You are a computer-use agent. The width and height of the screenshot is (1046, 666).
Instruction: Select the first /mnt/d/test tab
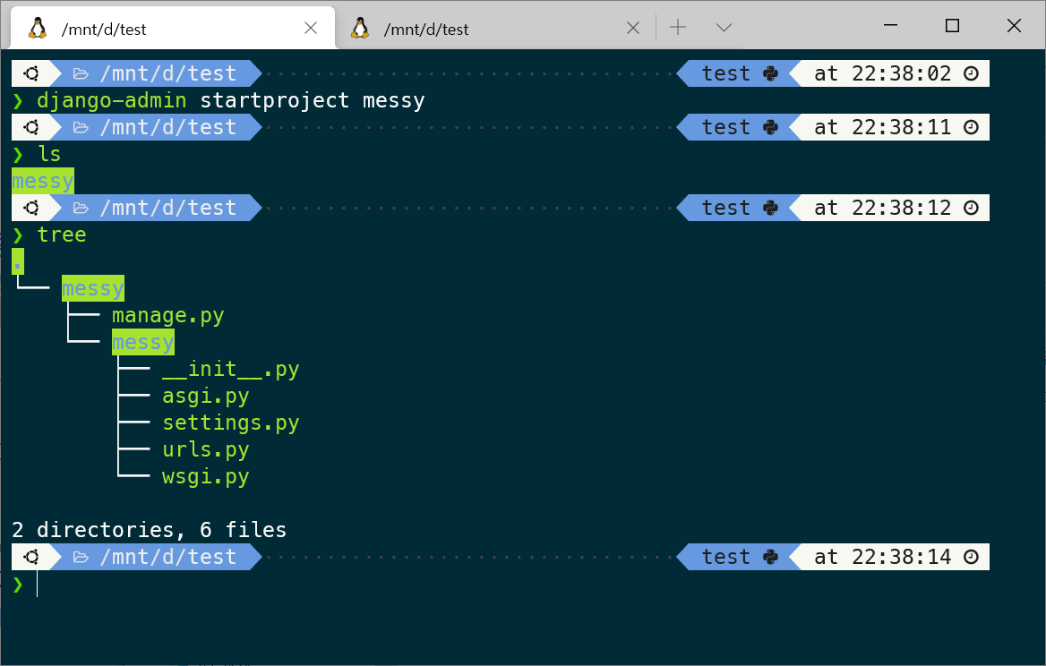pyautogui.click(x=173, y=28)
